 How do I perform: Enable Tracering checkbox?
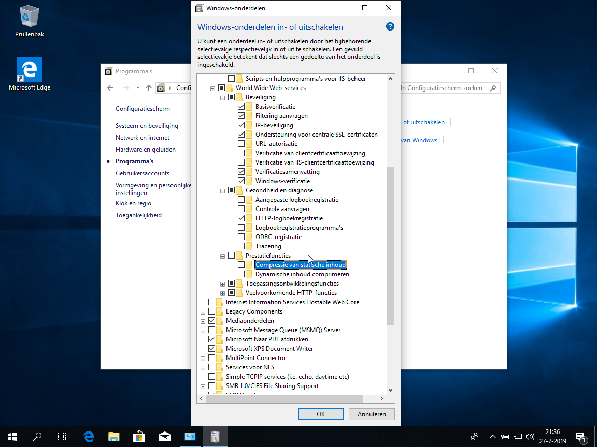[x=241, y=246]
